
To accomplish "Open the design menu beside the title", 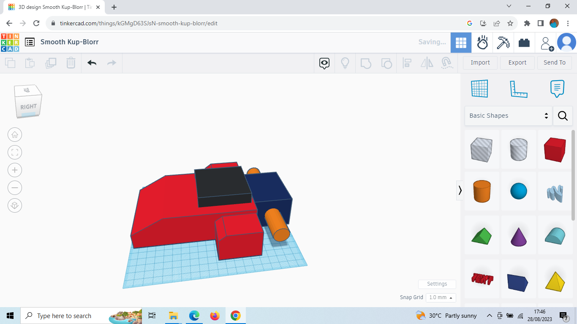I will pyautogui.click(x=30, y=42).
